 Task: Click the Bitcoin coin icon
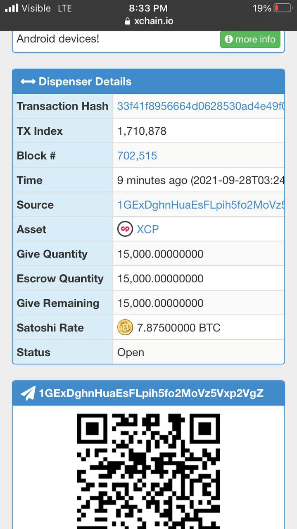pos(125,328)
